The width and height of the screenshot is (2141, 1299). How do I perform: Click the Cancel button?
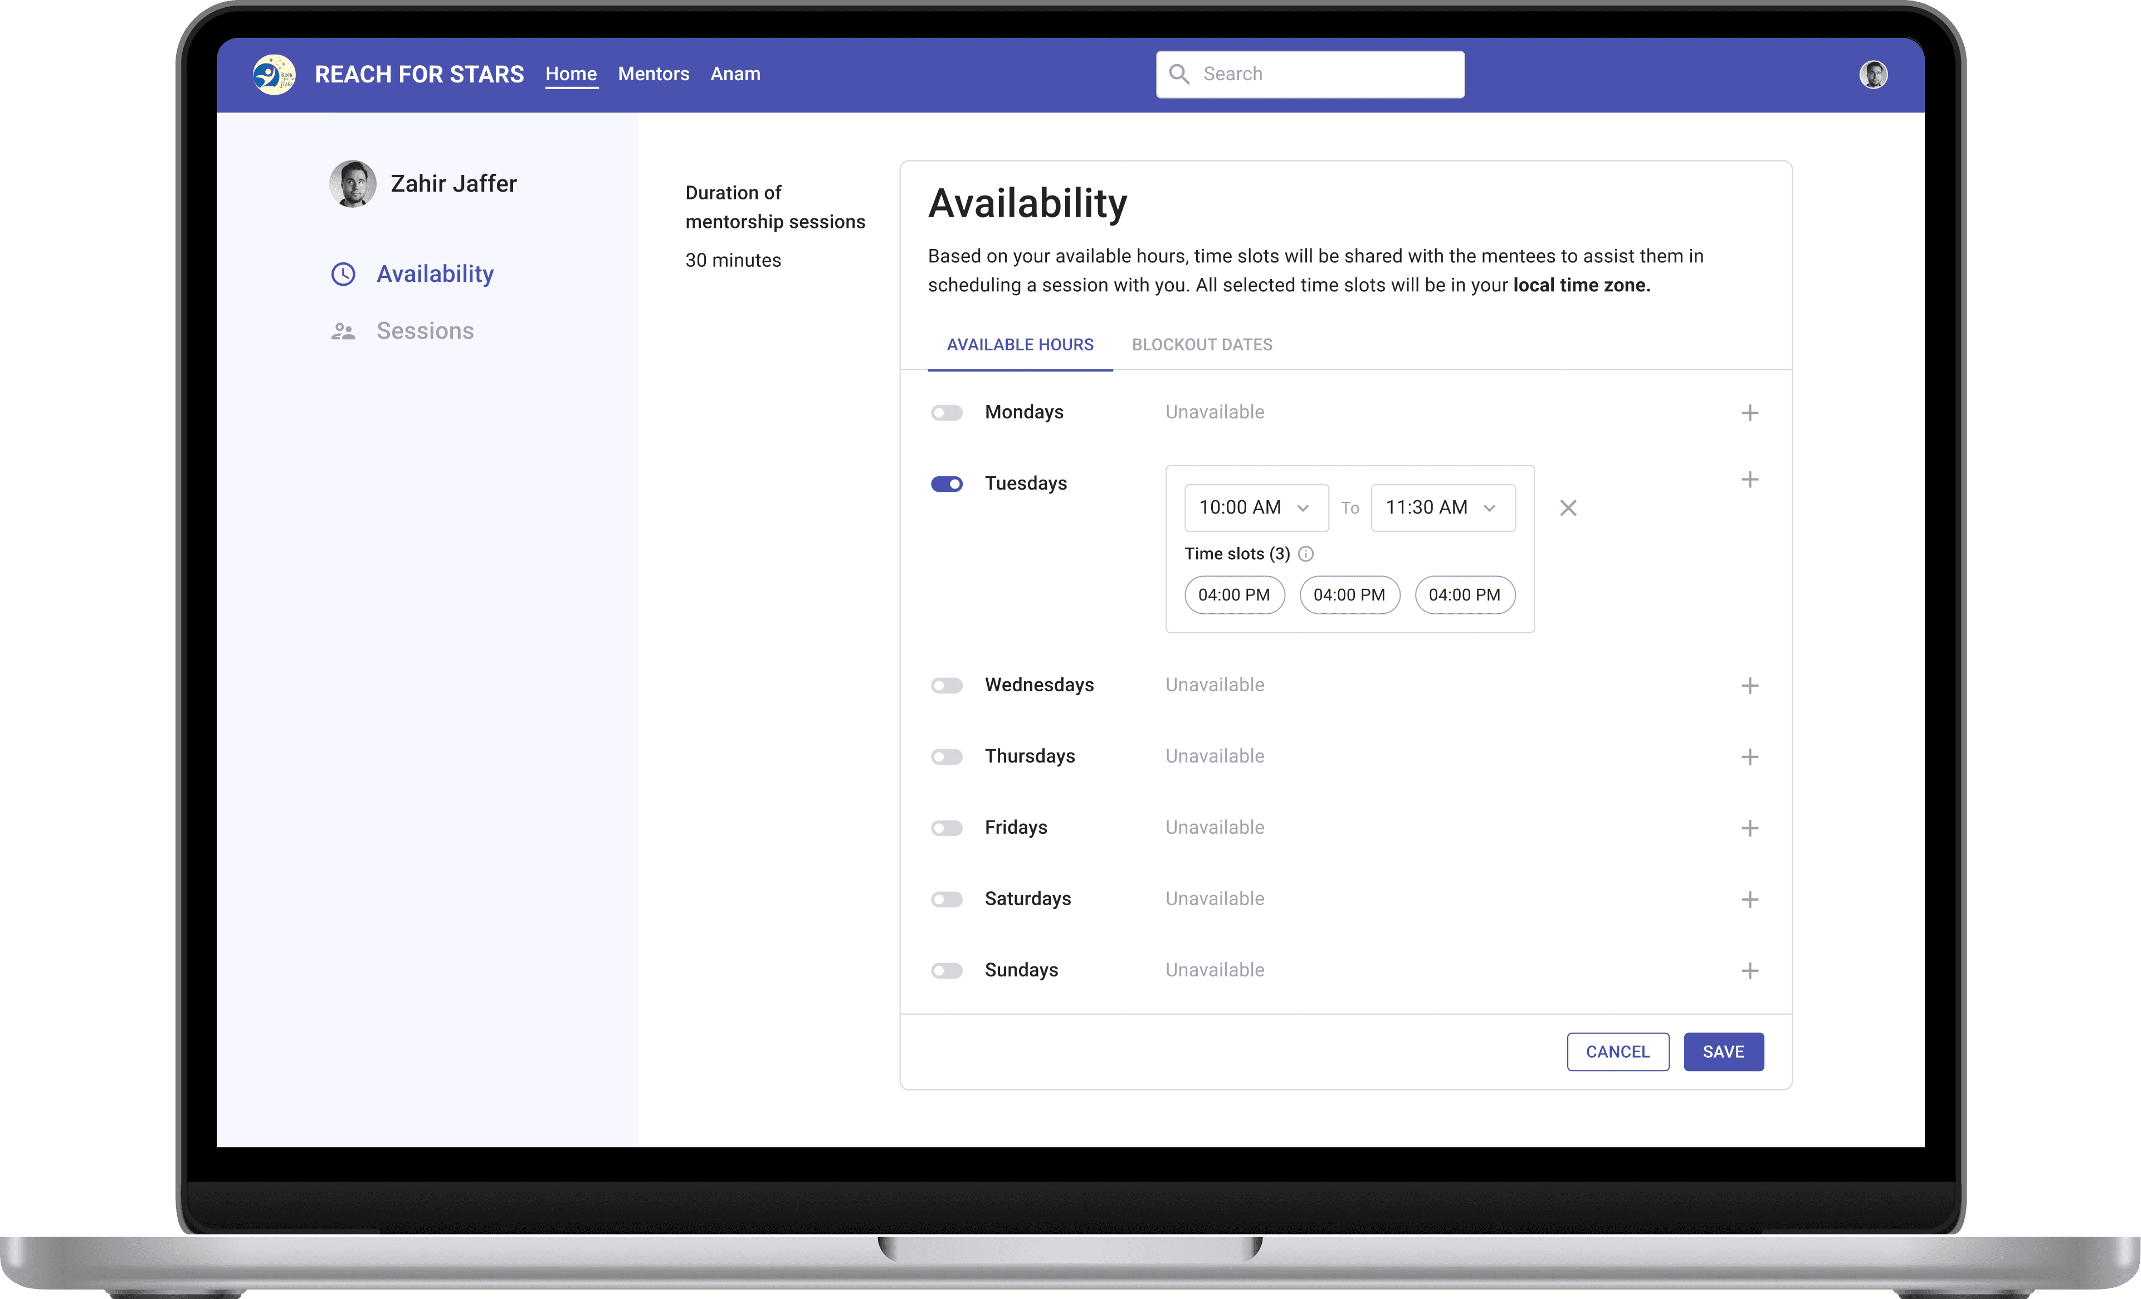(1617, 1052)
